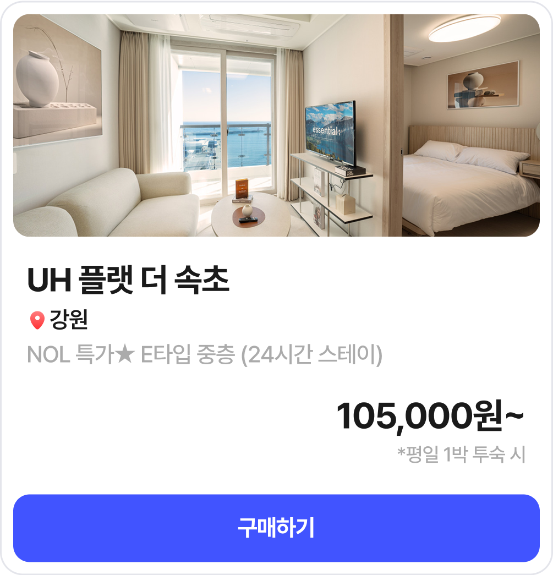Click the NOL 특가 E타입 중층 description
This screenshot has width=553, height=575.
click(x=205, y=354)
